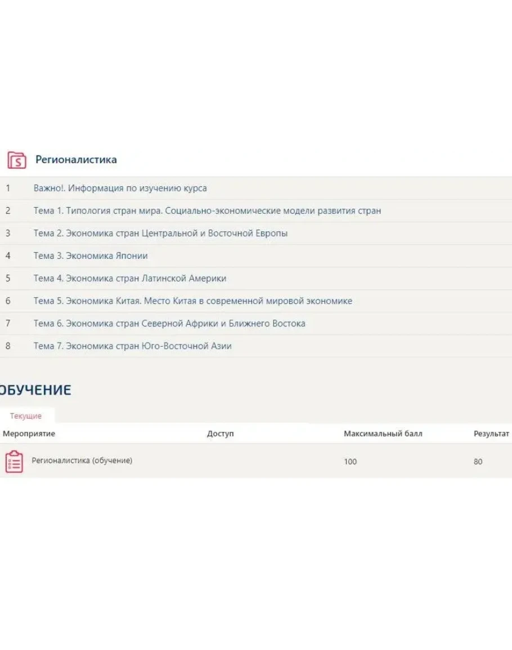The height and width of the screenshot is (650, 512).
Task: Click row number 1 in the topic list
Action: (8, 189)
